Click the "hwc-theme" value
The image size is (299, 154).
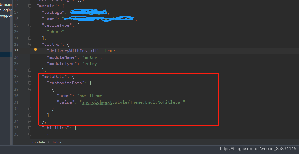[x=91, y=96]
